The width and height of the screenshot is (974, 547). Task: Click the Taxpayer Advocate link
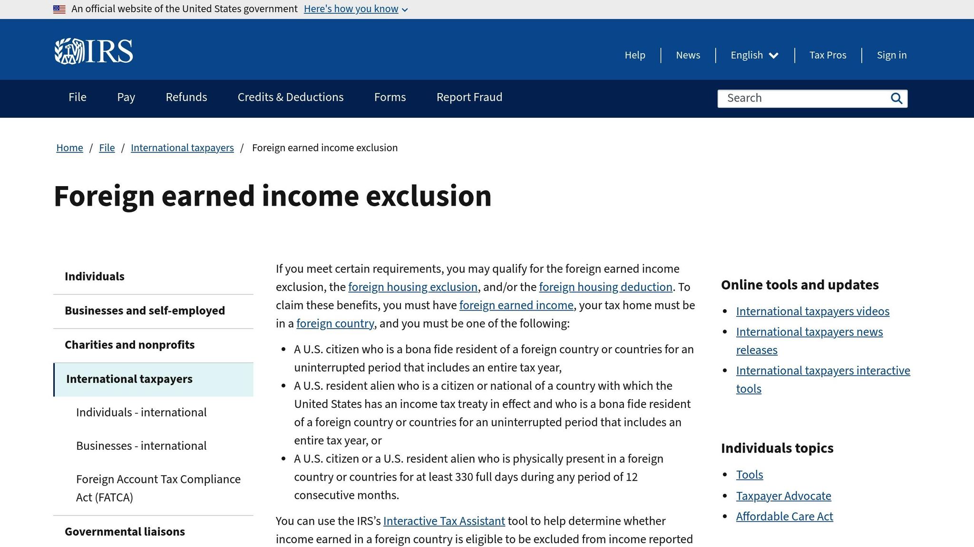pos(783,496)
